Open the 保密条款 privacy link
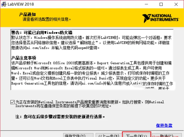This screenshot has height=137, width=184. pos(164,125)
